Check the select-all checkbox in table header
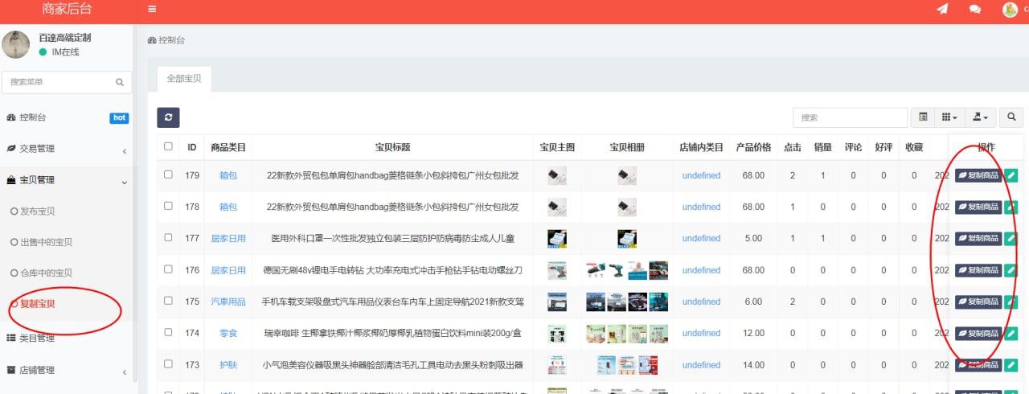Image resolution: width=1029 pixels, height=394 pixels. 168,146
